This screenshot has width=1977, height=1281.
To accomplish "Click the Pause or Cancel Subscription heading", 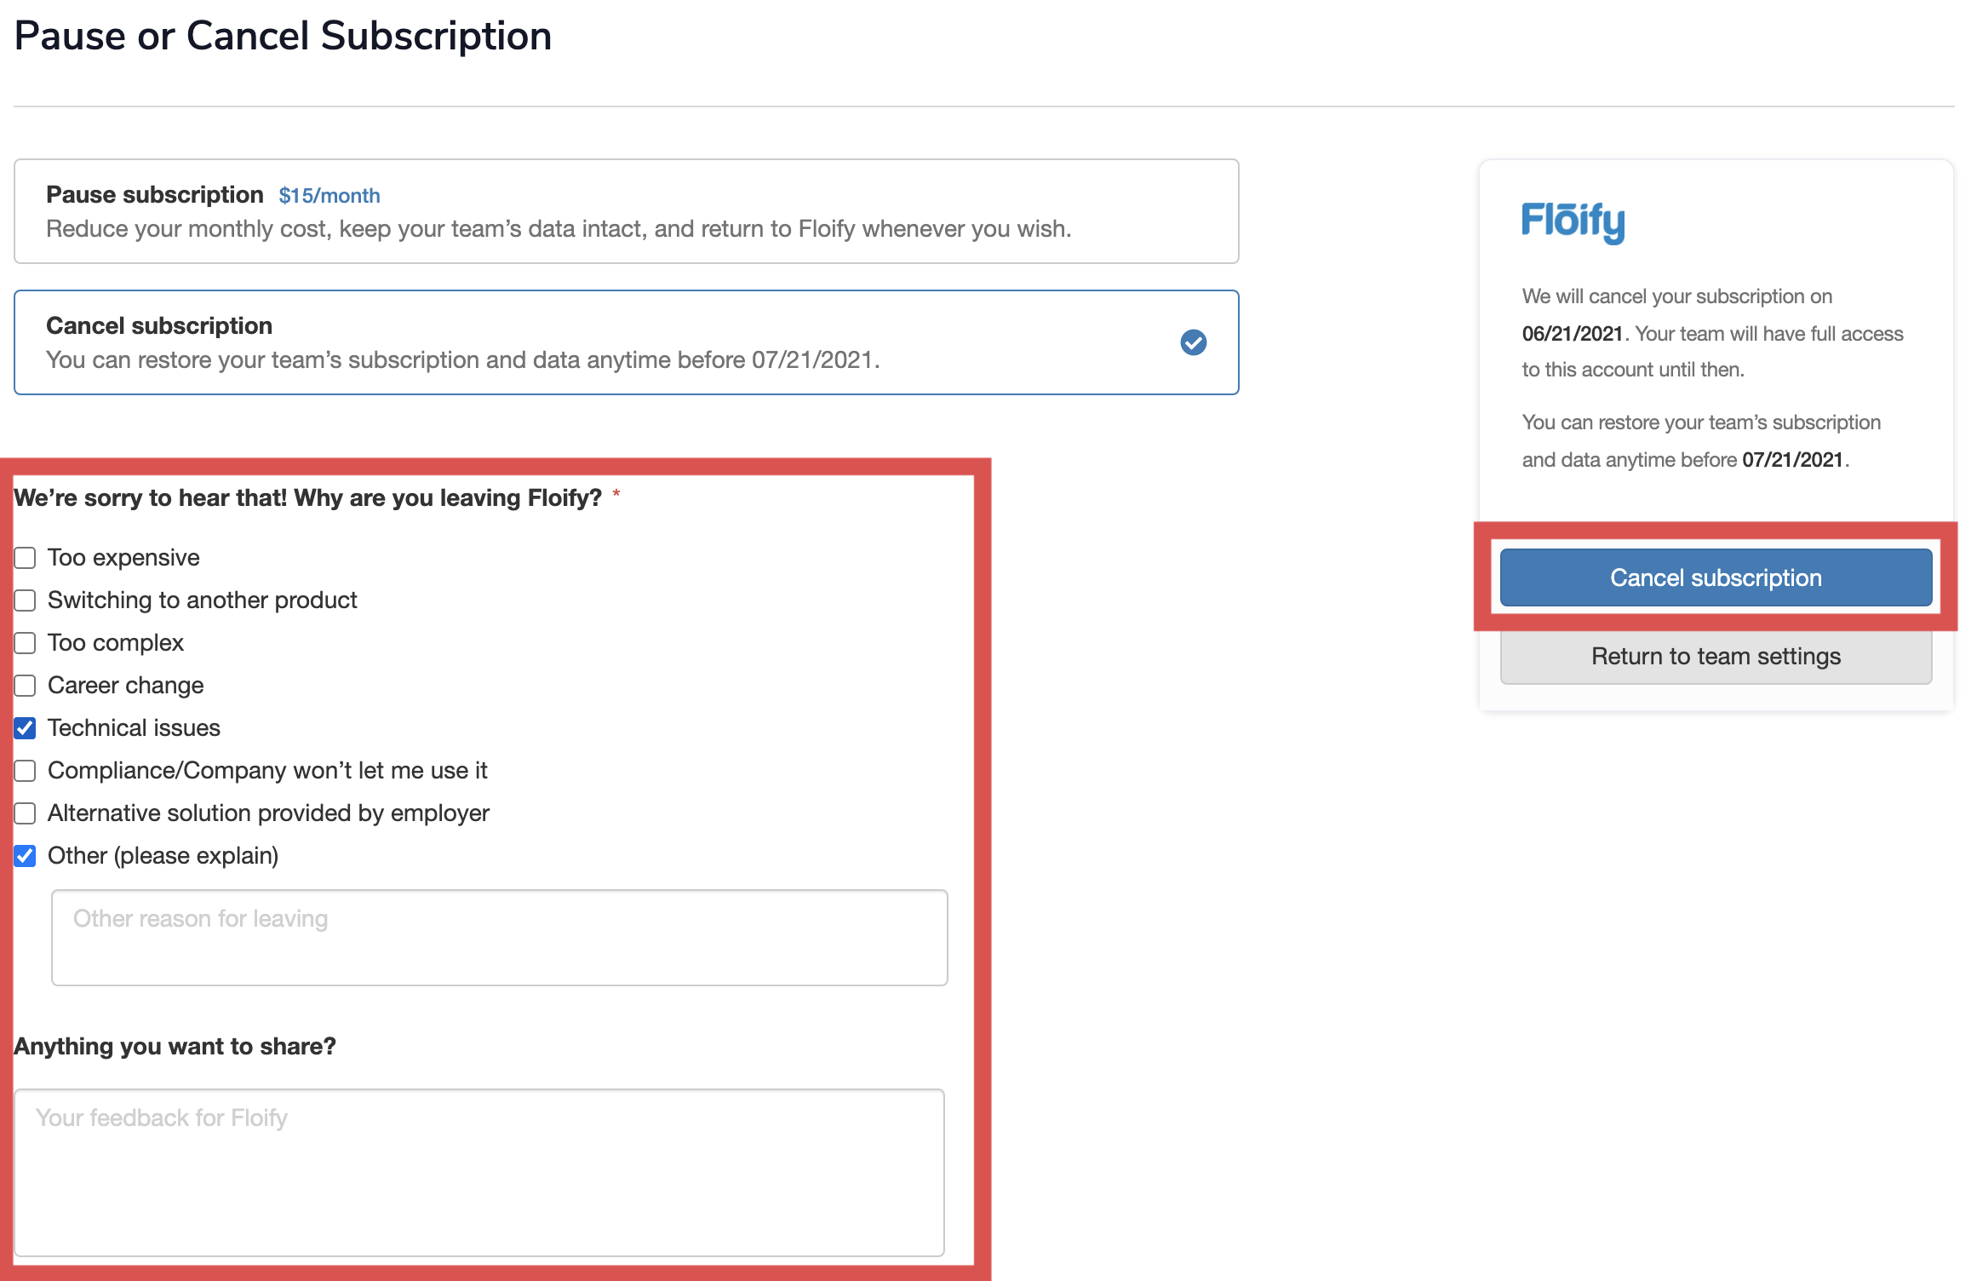I will click(283, 36).
